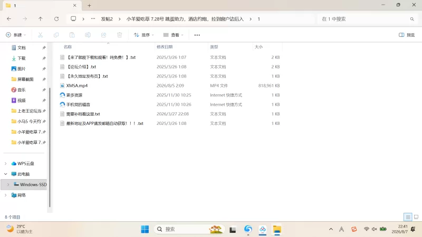Open the 排序 sort dropdown
The width and height of the screenshot is (422, 237).
pyautogui.click(x=144, y=35)
